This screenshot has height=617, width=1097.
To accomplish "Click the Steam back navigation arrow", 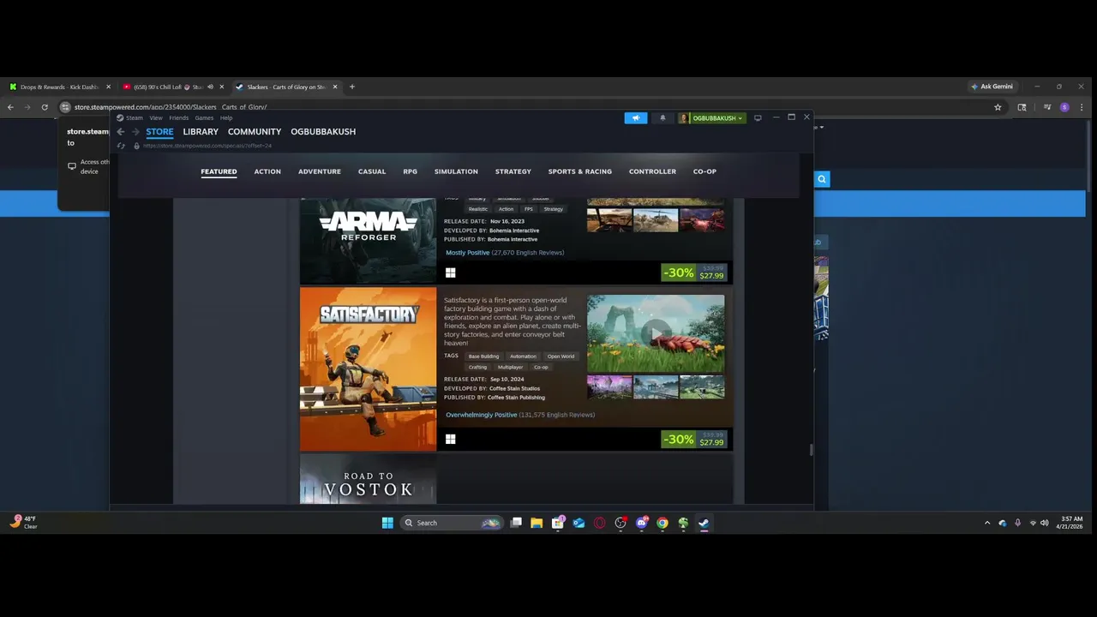I will (x=121, y=132).
